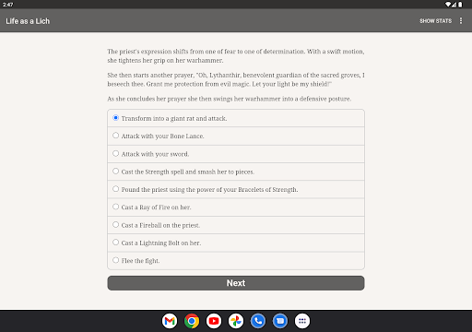Screen dimensions: 472x332
Task: Check the cellular signal icon
Action: coord(454,5)
